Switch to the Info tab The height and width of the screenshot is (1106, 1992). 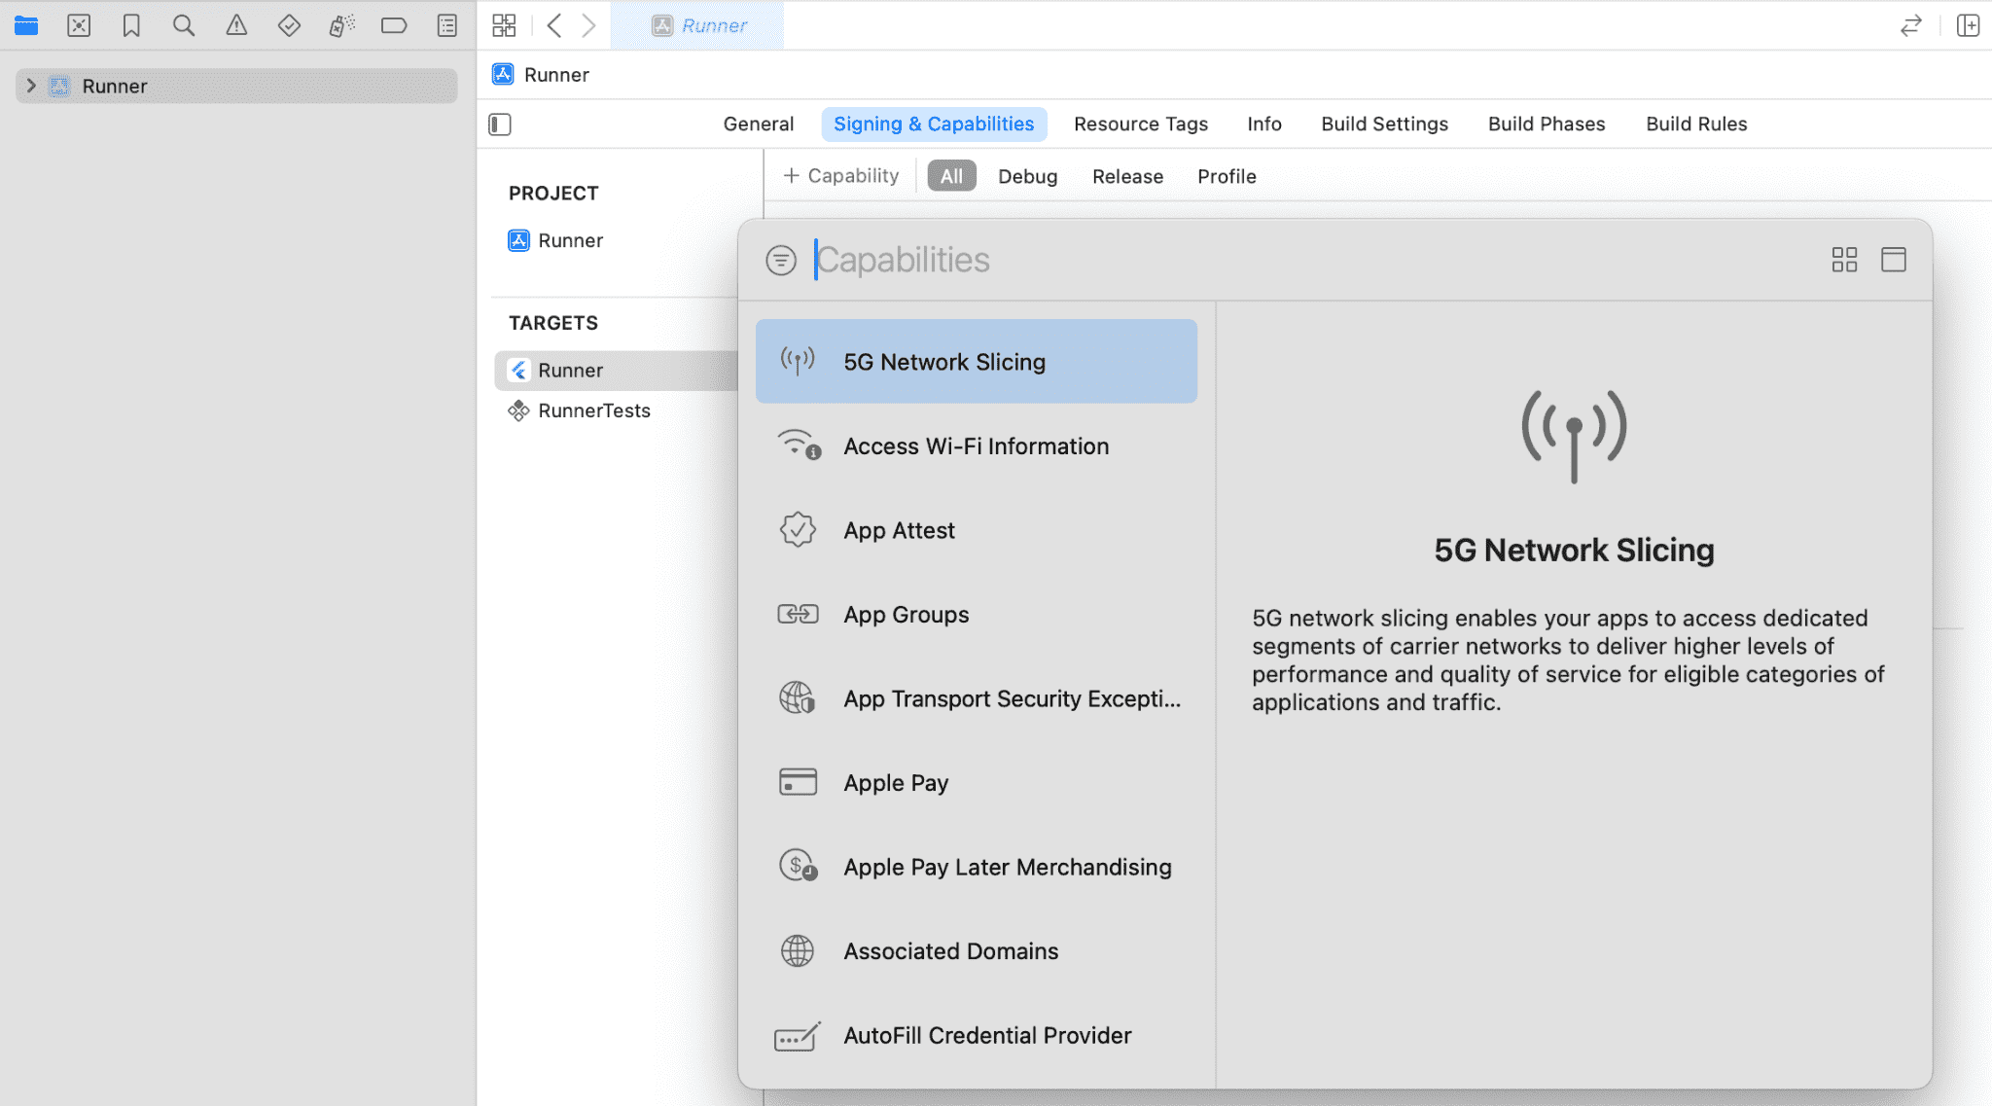pos(1264,124)
